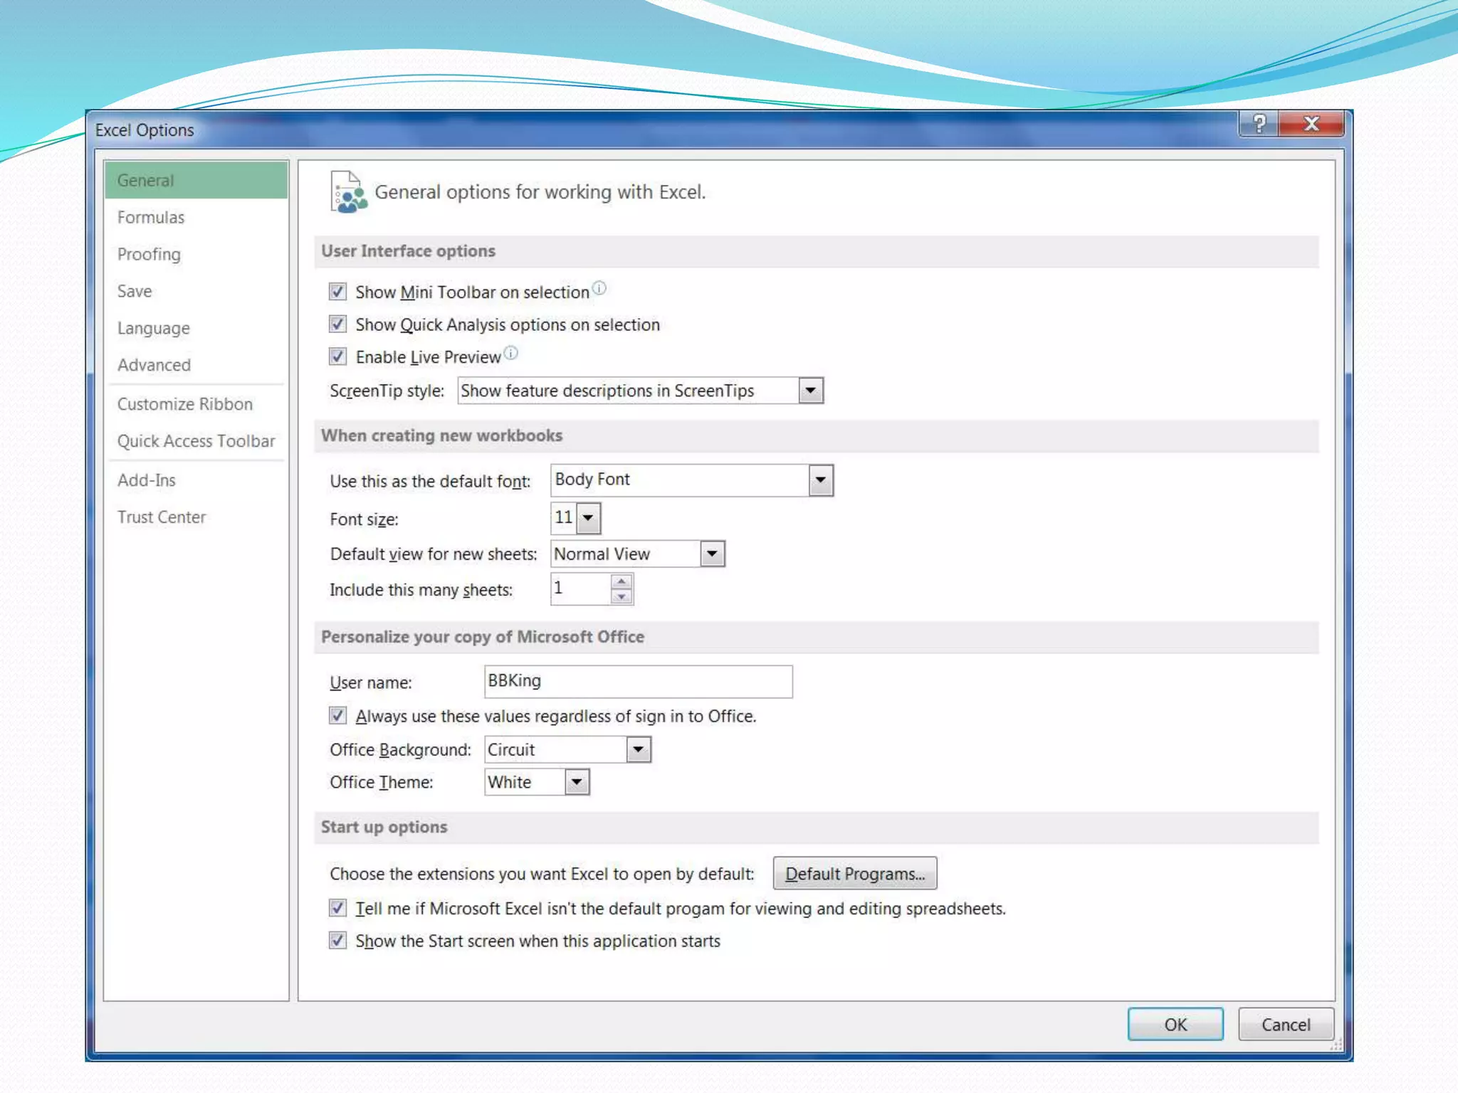Toggle Always use these values checkbox
The image size is (1458, 1093).
337,716
